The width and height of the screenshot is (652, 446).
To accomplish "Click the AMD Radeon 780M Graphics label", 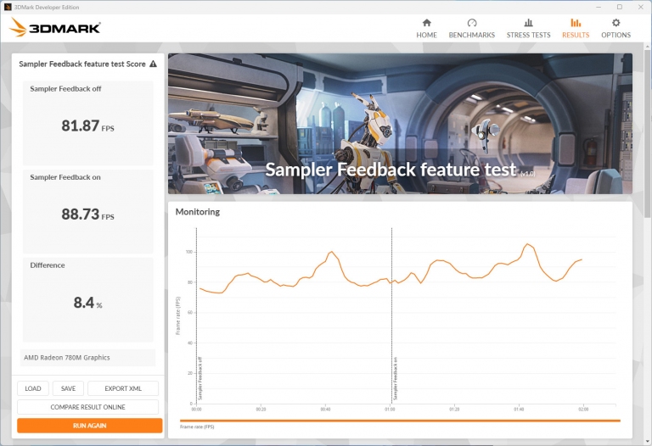I will tap(67, 358).
